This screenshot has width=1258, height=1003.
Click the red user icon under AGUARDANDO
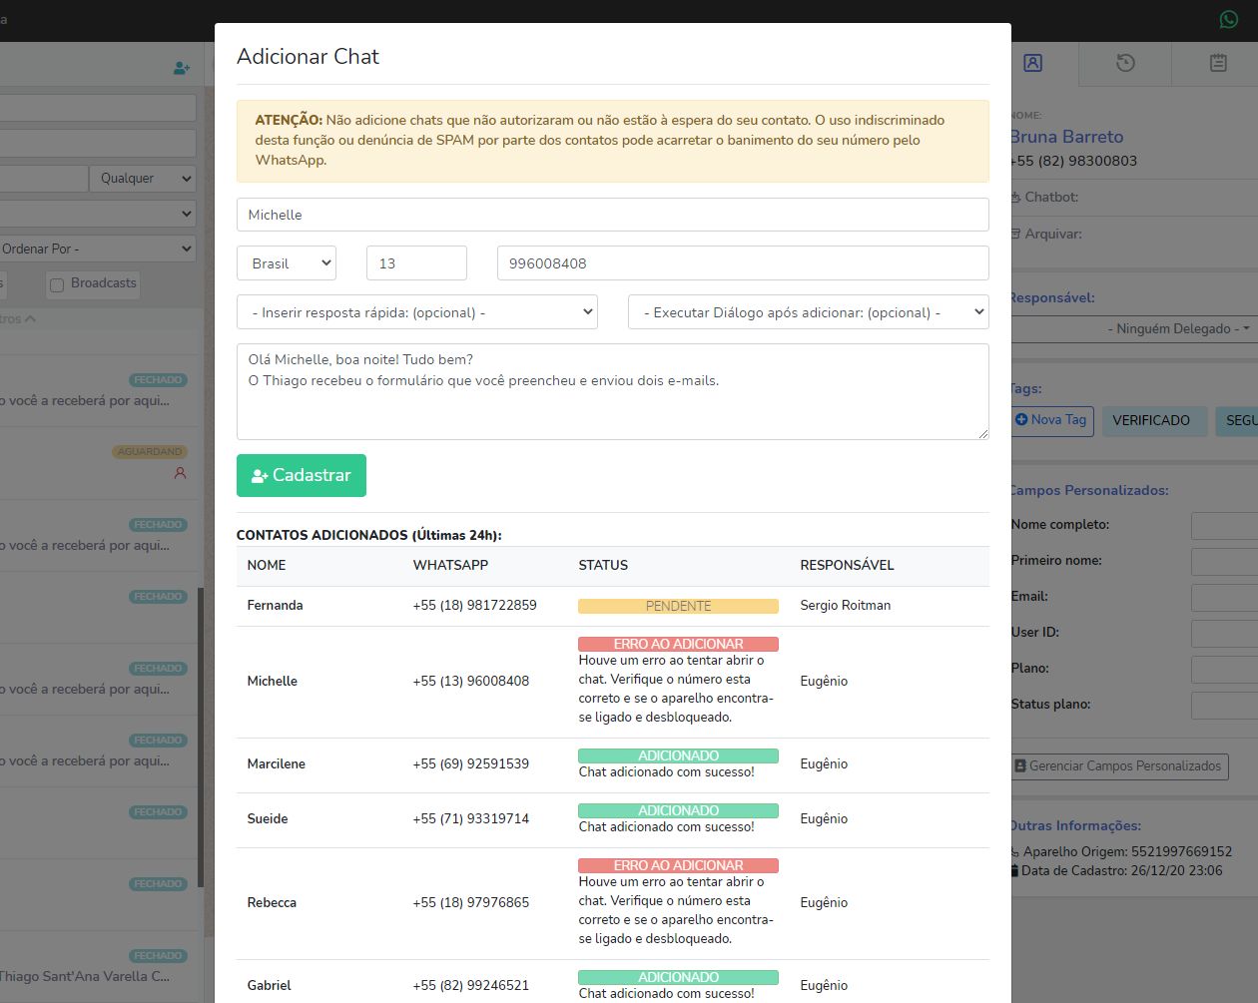click(x=180, y=473)
